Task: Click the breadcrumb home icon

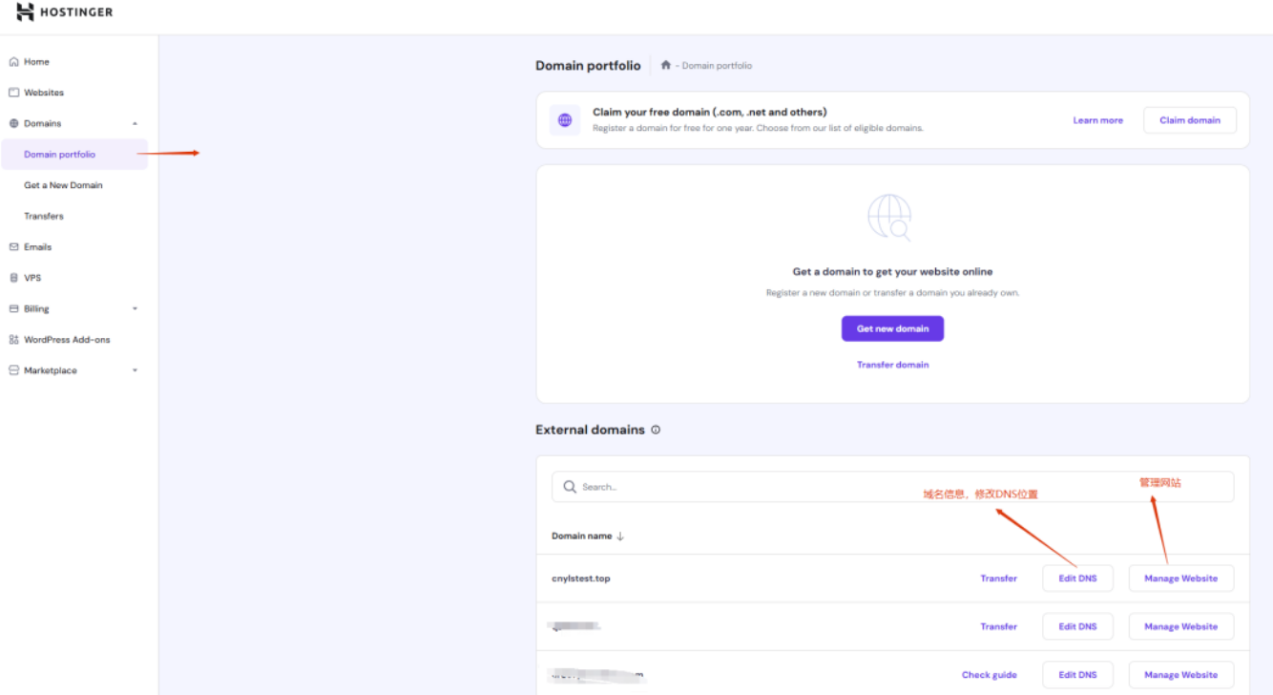Action: 666,66
